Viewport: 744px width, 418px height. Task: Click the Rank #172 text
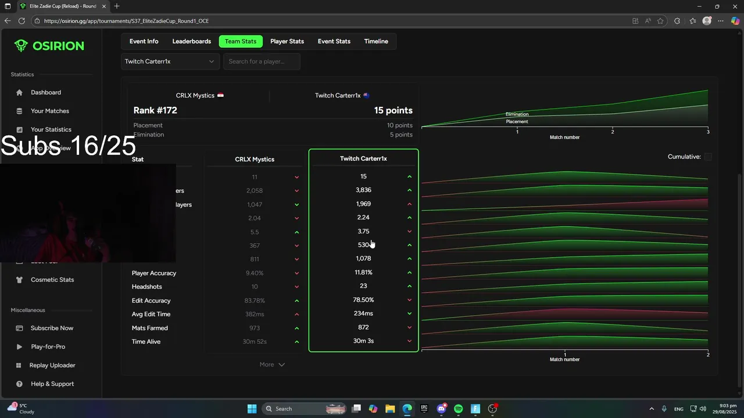coord(155,110)
